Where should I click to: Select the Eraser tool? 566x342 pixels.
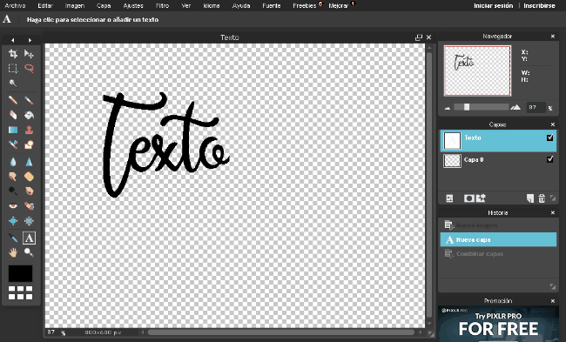pos(13,115)
